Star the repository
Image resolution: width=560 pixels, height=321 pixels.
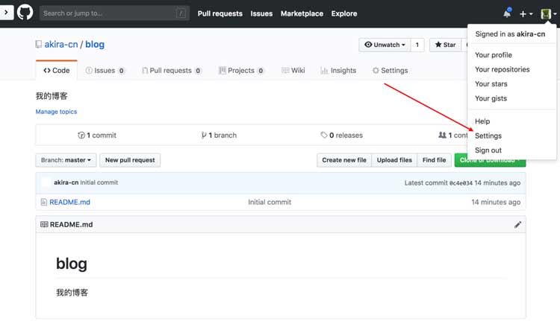pos(445,45)
